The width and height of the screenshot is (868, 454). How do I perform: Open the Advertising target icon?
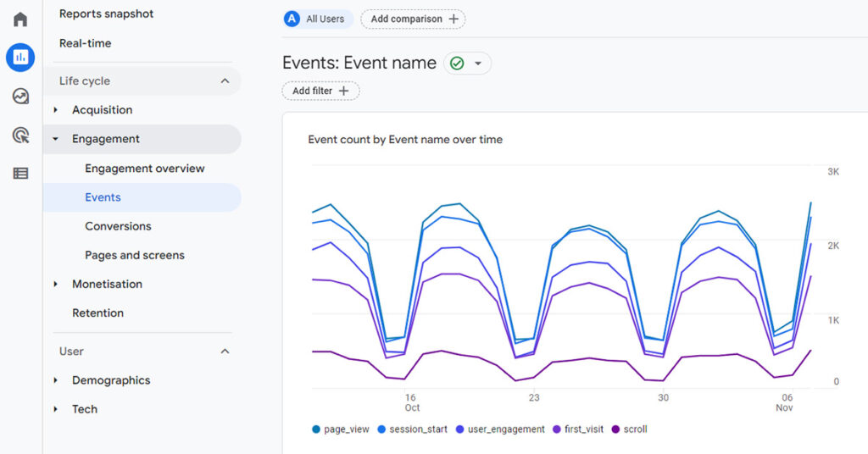pyautogui.click(x=20, y=135)
